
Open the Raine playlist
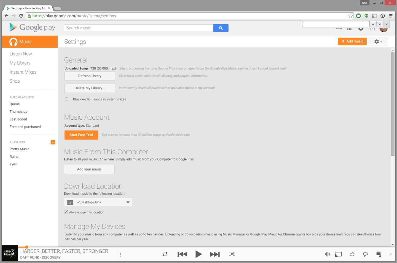14,157
